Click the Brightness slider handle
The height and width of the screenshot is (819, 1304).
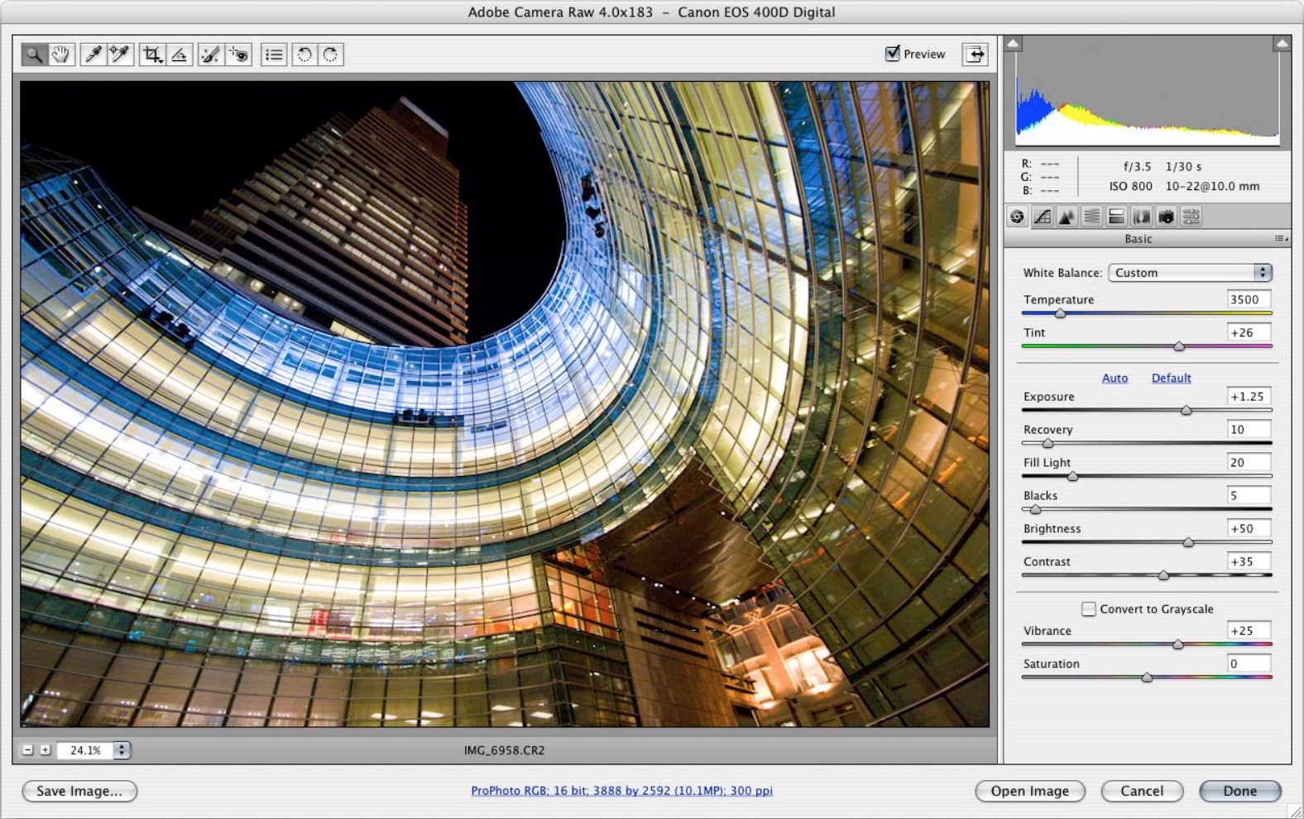tap(1188, 542)
